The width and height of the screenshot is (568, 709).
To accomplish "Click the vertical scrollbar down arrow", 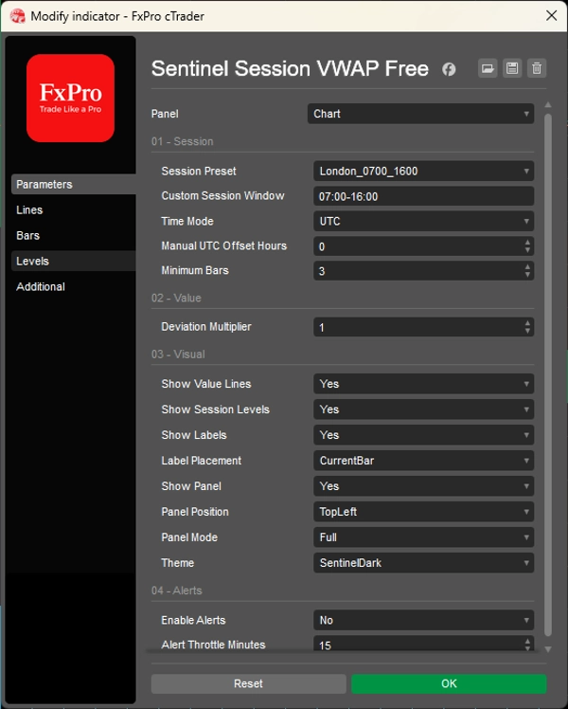I will coord(548,649).
